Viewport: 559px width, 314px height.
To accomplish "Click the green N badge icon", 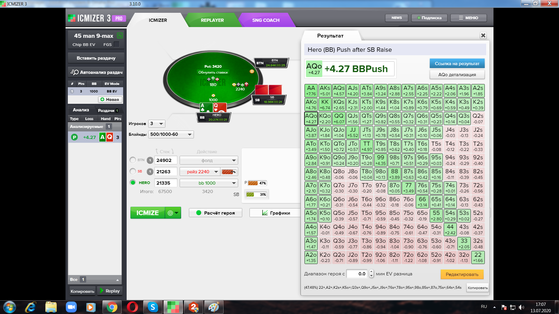I will click(x=120, y=35).
